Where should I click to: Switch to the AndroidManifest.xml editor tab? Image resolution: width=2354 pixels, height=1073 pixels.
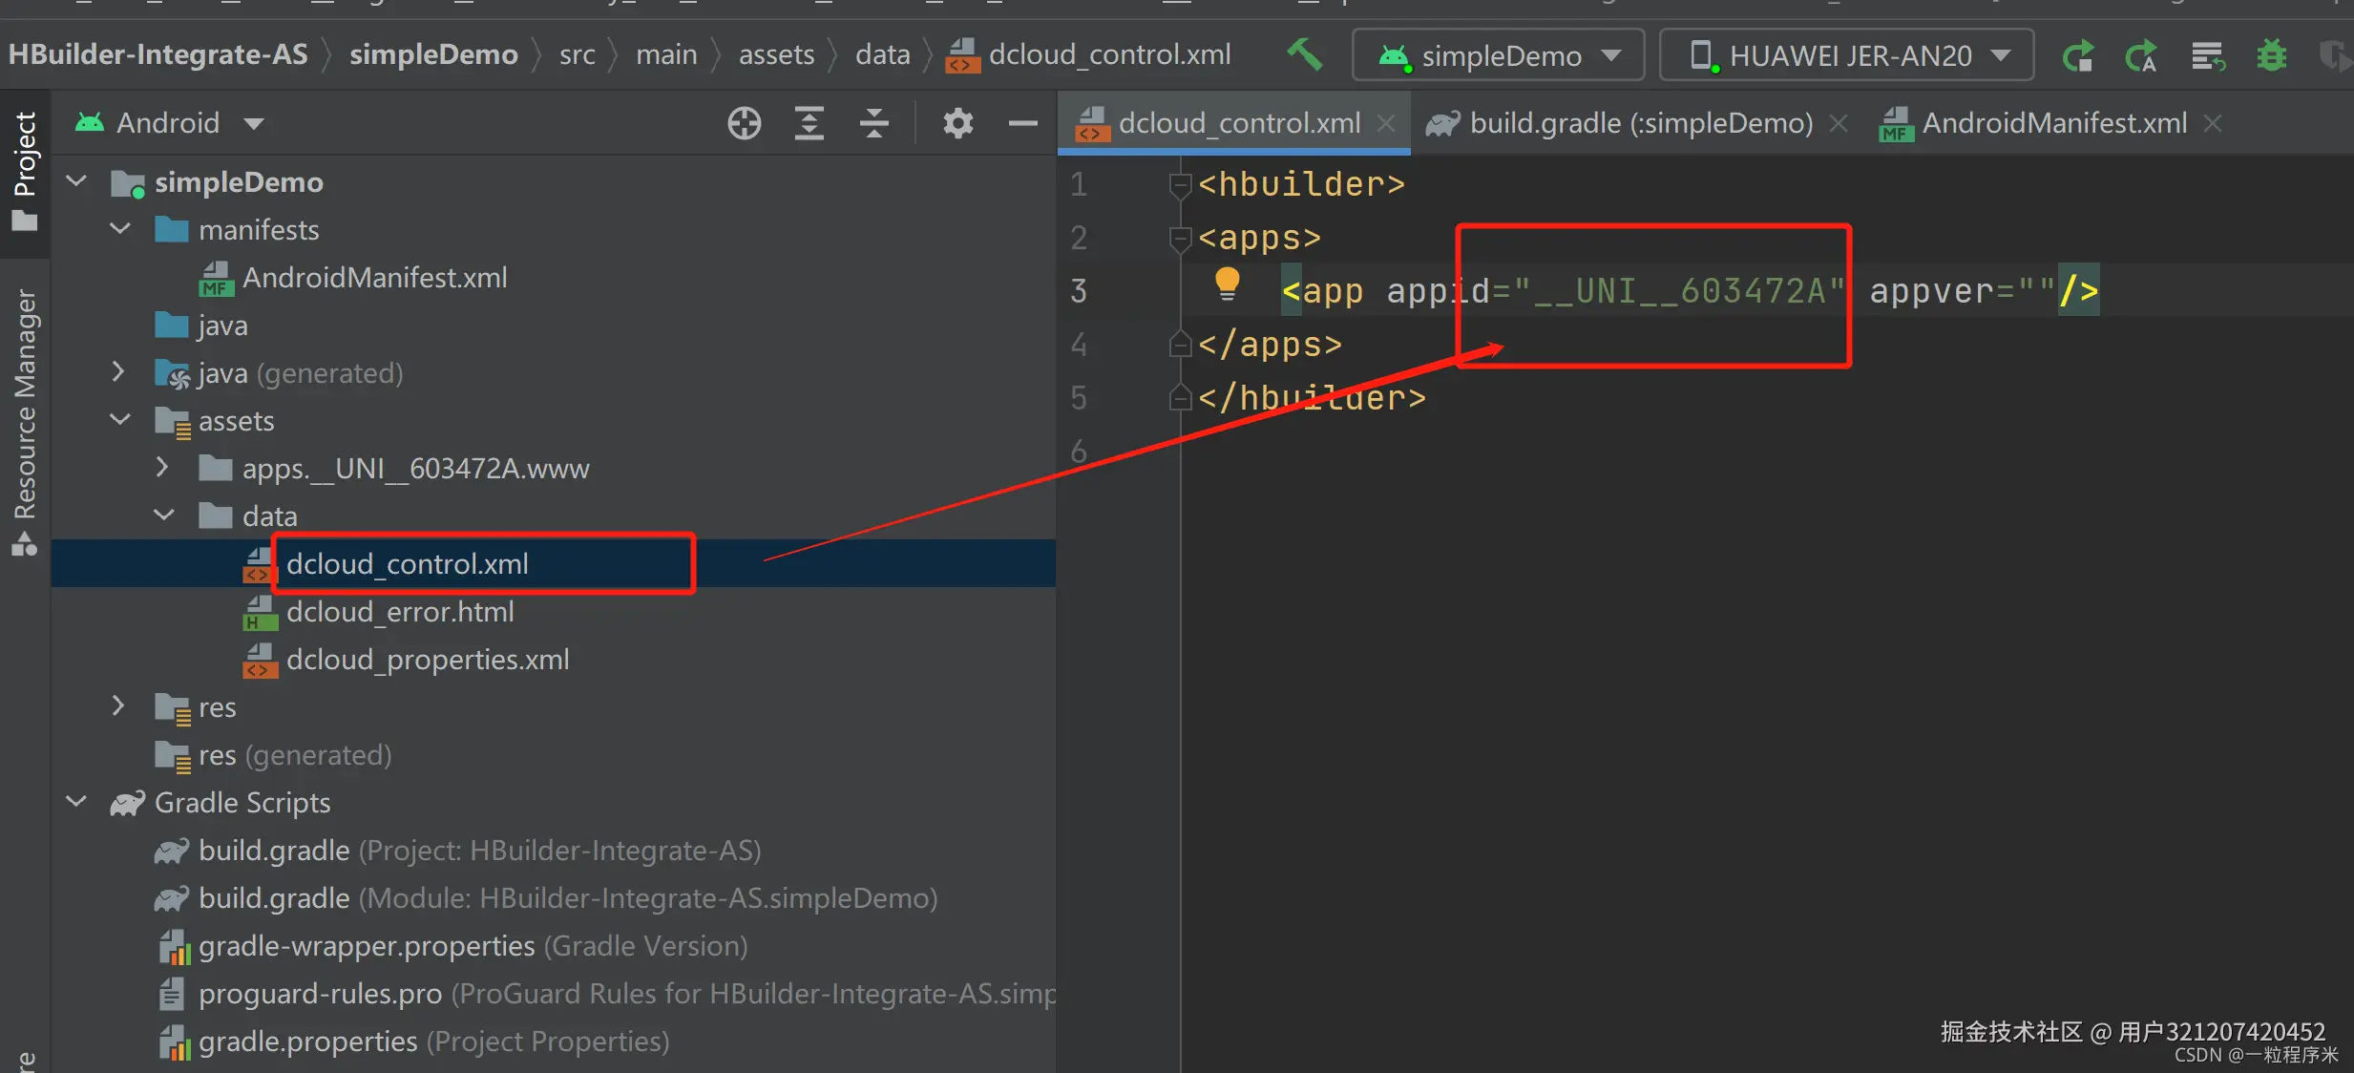click(x=2053, y=123)
